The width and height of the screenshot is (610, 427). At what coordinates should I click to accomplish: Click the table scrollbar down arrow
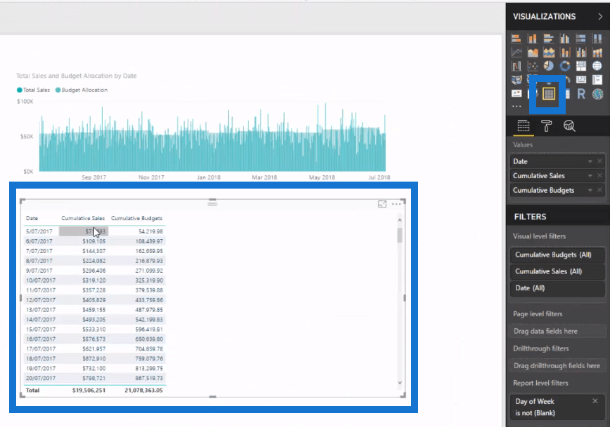tap(400, 383)
